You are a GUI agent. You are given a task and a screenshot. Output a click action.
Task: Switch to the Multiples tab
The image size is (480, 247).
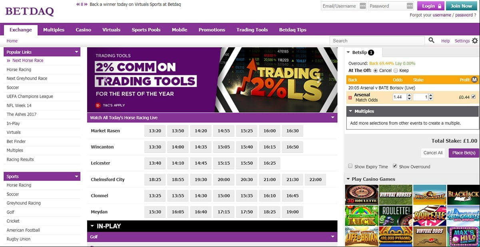coord(54,30)
